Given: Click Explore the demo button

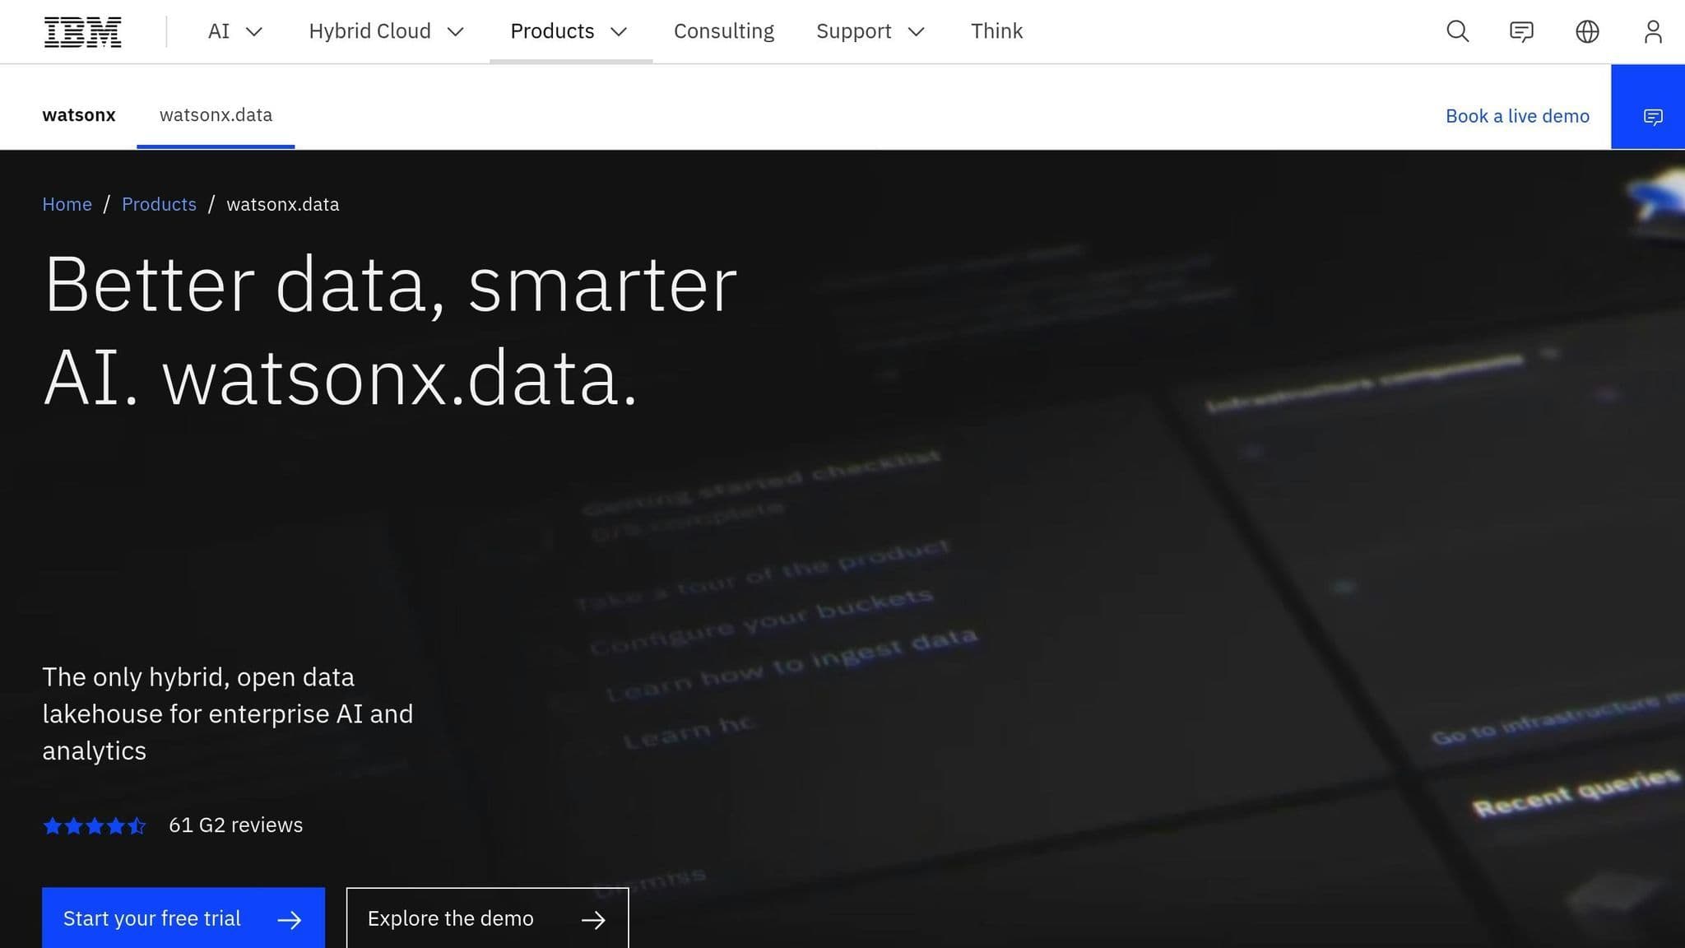Looking at the screenshot, I should click(487, 918).
